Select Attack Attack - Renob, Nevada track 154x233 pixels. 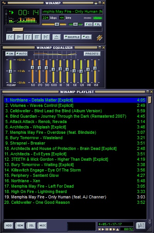(x=75, y=121)
